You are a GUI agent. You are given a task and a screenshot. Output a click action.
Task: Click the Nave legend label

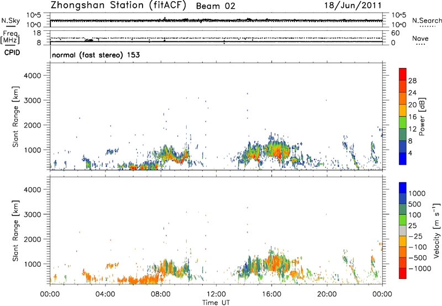point(420,39)
